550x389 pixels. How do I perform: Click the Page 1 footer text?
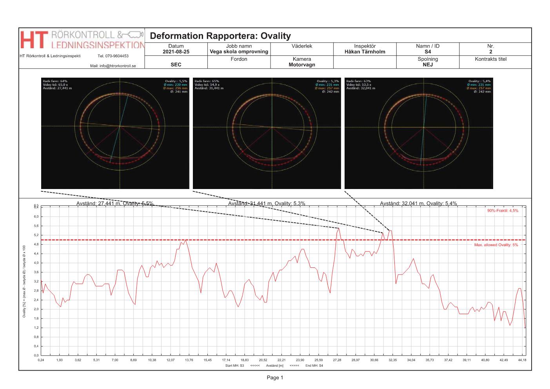pos(275,378)
